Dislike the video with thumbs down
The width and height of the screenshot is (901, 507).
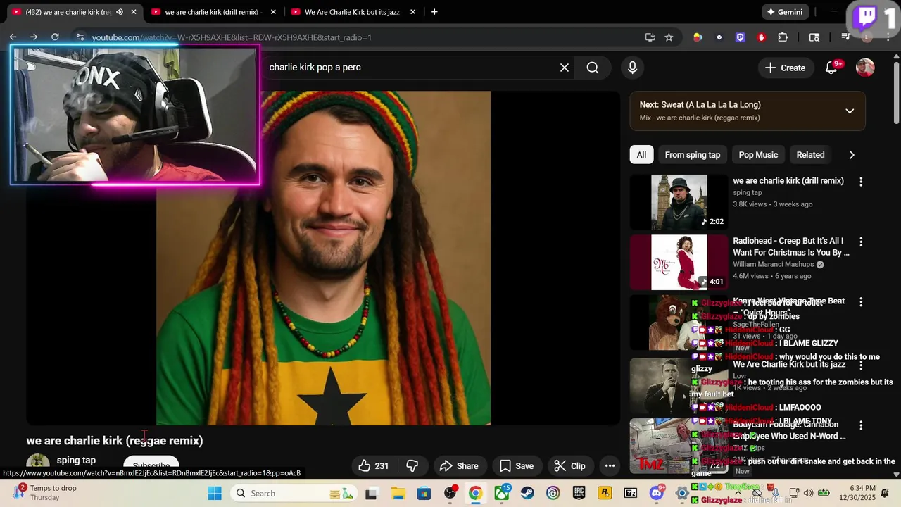412,465
